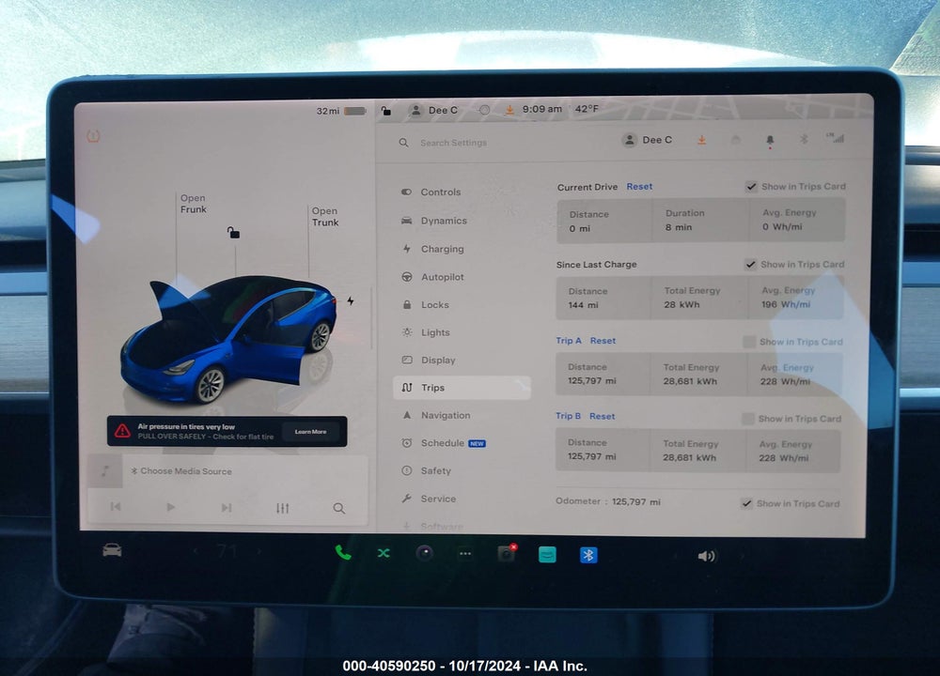
Task: Open the media equalizer icon
Action: [x=282, y=508]
